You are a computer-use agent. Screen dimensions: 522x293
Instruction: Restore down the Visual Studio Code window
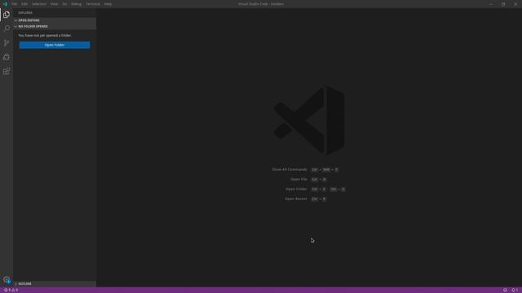503,4
